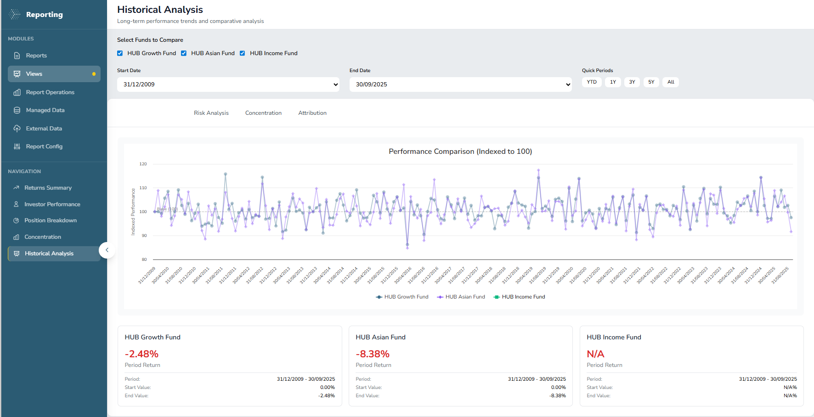This screenshot has width=814, height=417.
Task: Open the Attribution tab
Action: coord(312,113)
